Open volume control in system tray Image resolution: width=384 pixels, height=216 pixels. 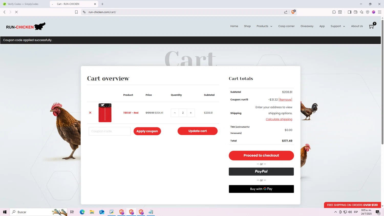point(350,212)
